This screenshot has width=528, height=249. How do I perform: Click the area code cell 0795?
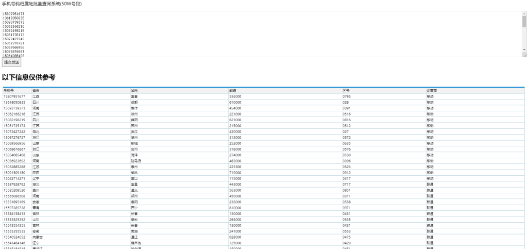point(347,96)
